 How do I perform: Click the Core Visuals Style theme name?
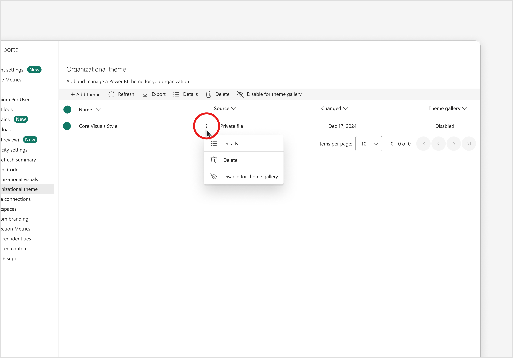(x=98, y=126)
